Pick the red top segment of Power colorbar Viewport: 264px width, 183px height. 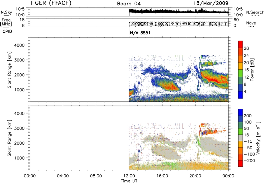(x=241, y=44)
